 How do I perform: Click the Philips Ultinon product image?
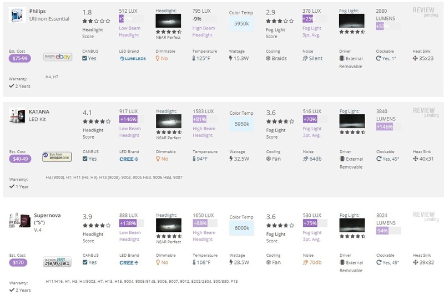pos(17,15)
